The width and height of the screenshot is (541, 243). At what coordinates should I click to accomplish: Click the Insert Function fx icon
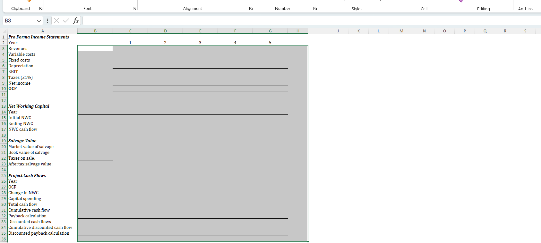pyautogui.click(x=76, y=21)
